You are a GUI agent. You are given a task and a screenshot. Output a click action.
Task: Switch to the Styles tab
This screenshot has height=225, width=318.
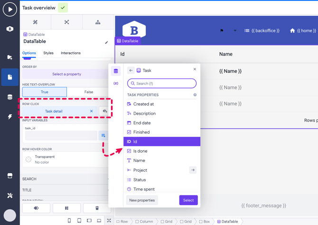tap(48, 53)
